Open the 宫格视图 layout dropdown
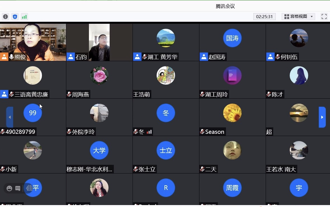This screenshot has width=330, height=207. pos(298,16)
